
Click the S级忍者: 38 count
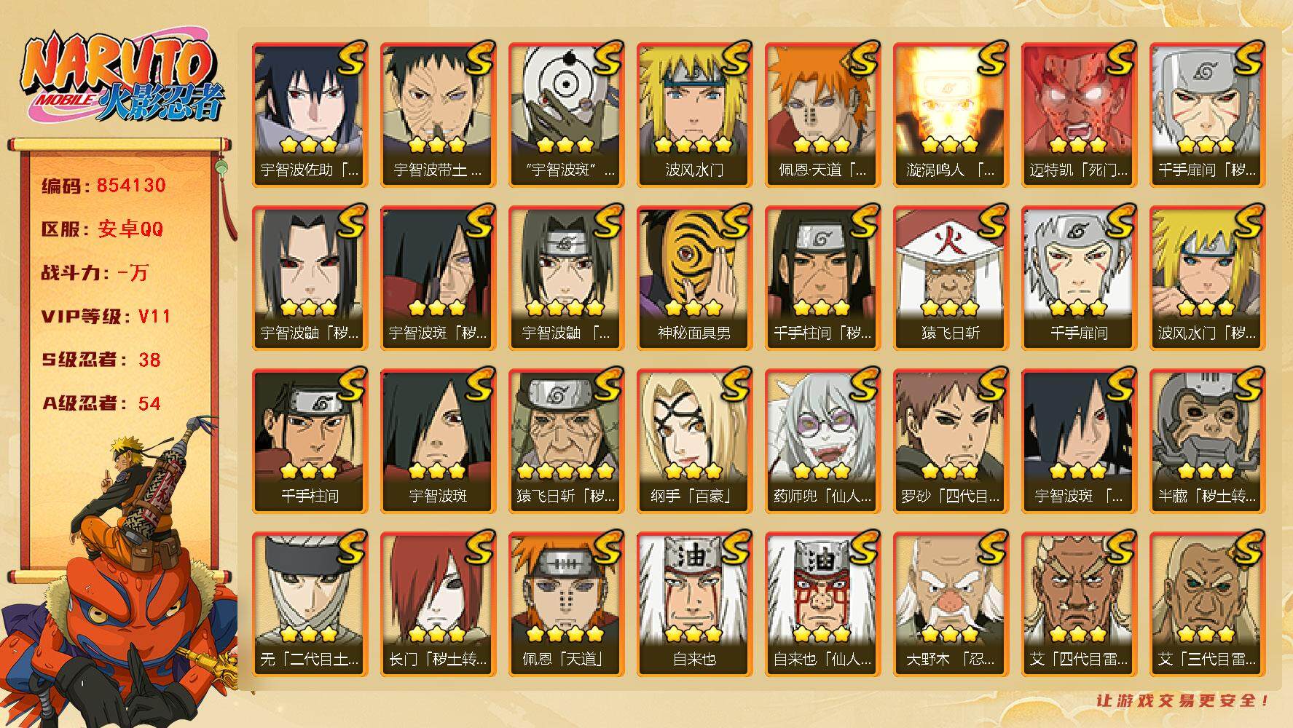point(101,360)
